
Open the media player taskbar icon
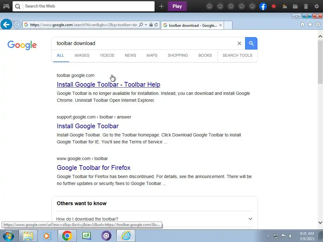pyautogui.click(x=47, y=236)
